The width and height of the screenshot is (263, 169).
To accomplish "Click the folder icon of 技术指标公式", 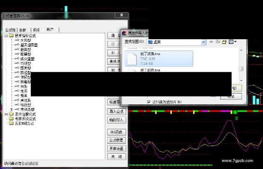I will tap(11, 35).
